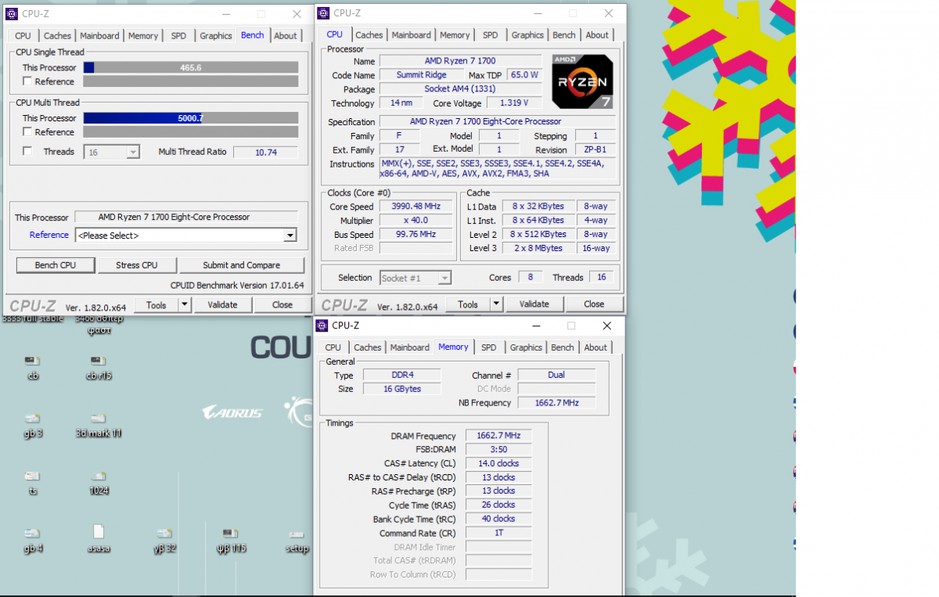Select the 'gb 4' desktop icon
Image resolution: width=939 pixels, height=597 pixels.
coord(33,540)
